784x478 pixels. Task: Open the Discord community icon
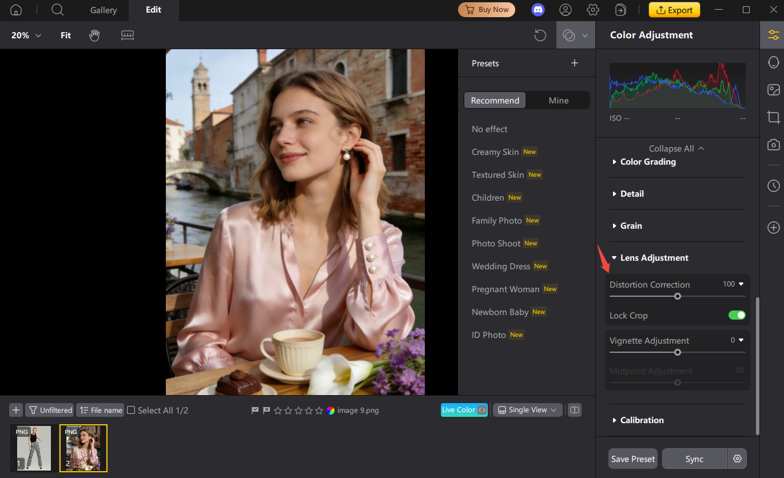point(538,10)
